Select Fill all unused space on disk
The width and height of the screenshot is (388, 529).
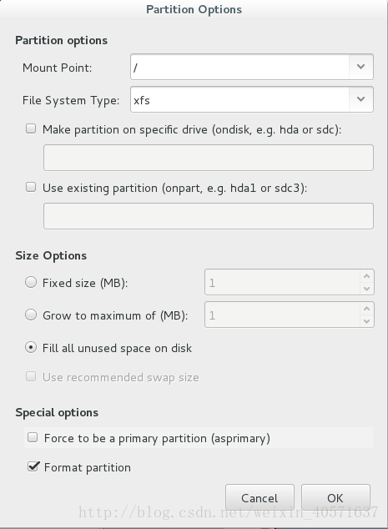tap(31, 347)
